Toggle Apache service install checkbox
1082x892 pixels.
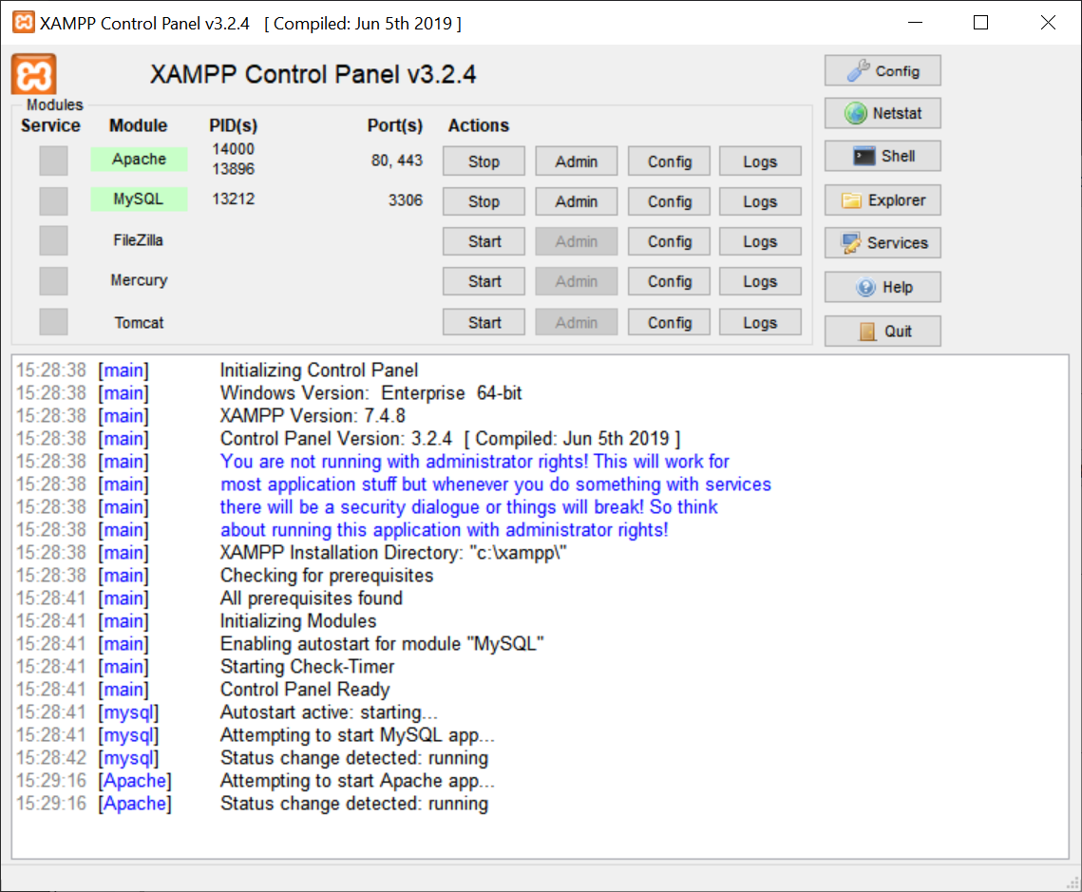53,161
